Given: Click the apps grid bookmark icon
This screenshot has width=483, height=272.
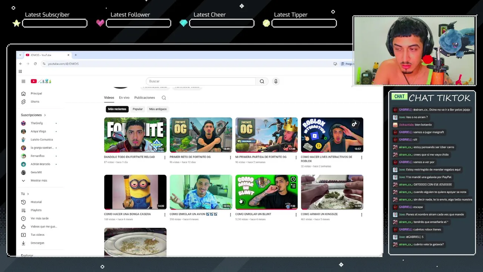Looking at the screenshot, I should [x=20, y=71].
